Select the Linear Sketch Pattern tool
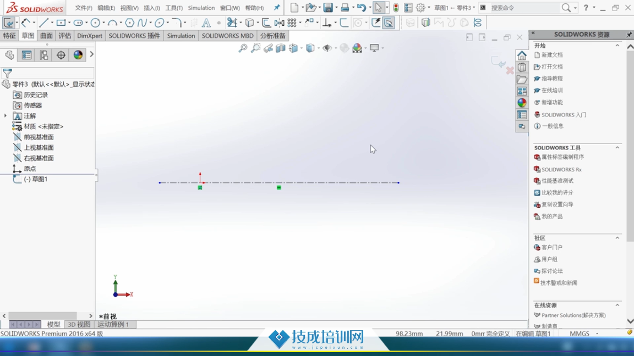 (292, 23)
